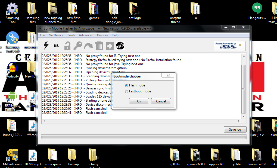Open the Devices menu
Screen dimensions: 277x168
coord(102,35)
